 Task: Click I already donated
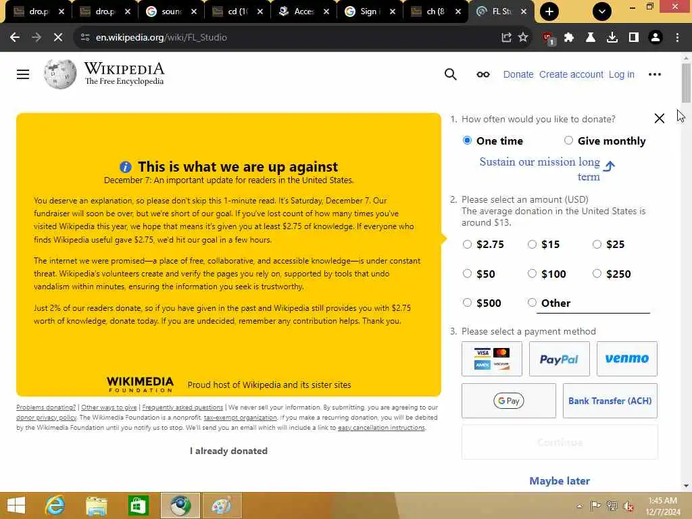(228, 451)
